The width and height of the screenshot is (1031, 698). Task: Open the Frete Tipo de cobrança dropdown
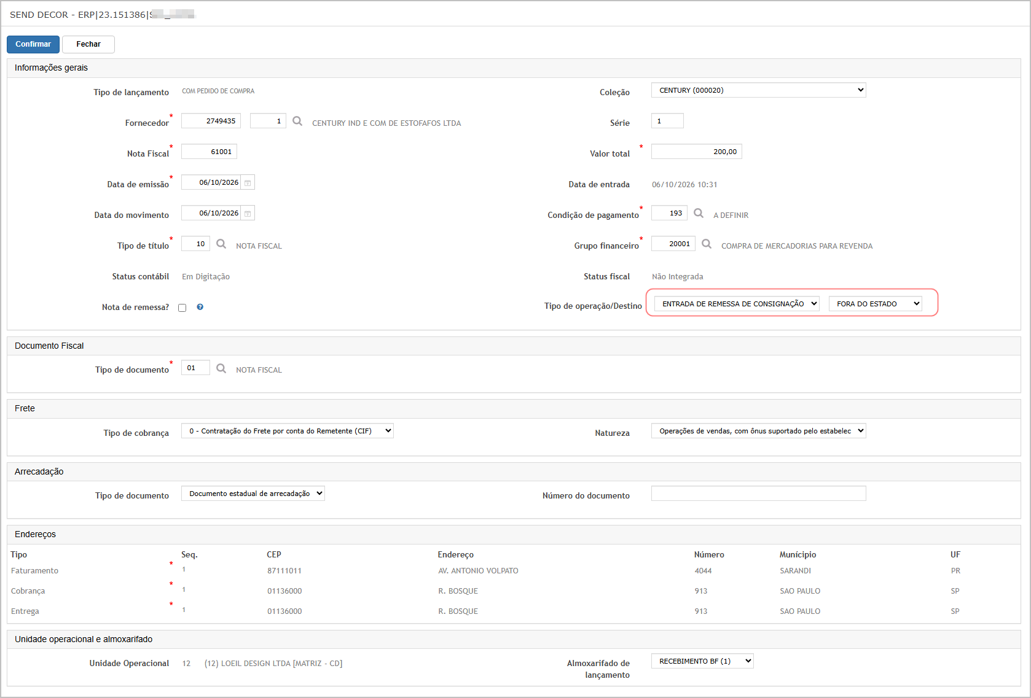pos(288,431)
